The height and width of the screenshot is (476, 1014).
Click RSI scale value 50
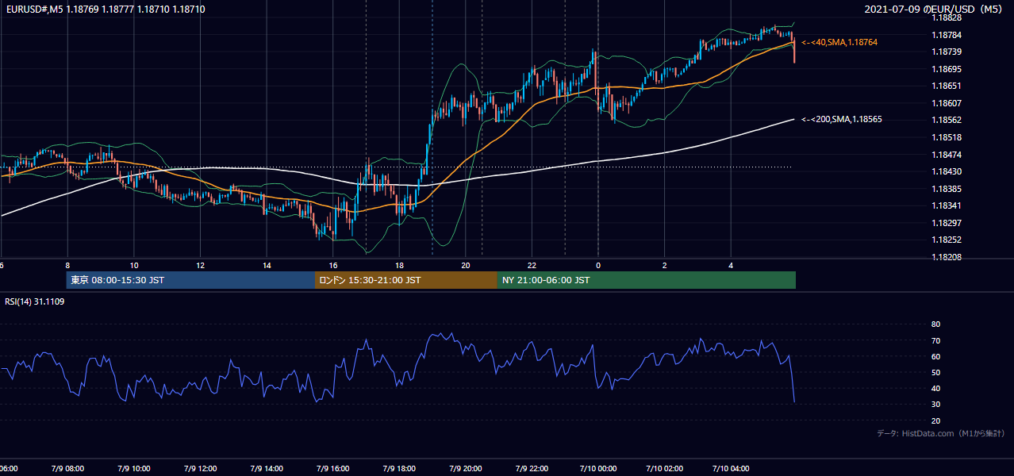click(x=935, y=372)
